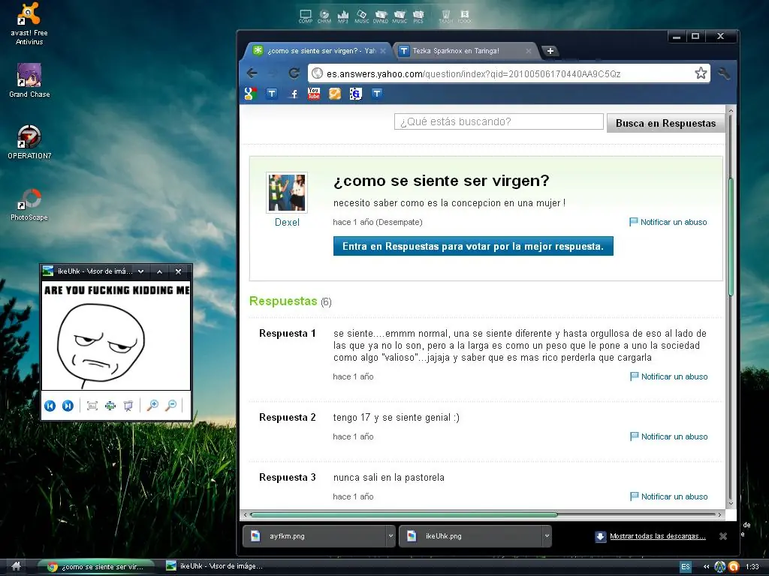Open the YouTube bookmark in the bookmarks bar
Image resolution: width=769 pixels, height=576 pixels.
click(314, 94)
